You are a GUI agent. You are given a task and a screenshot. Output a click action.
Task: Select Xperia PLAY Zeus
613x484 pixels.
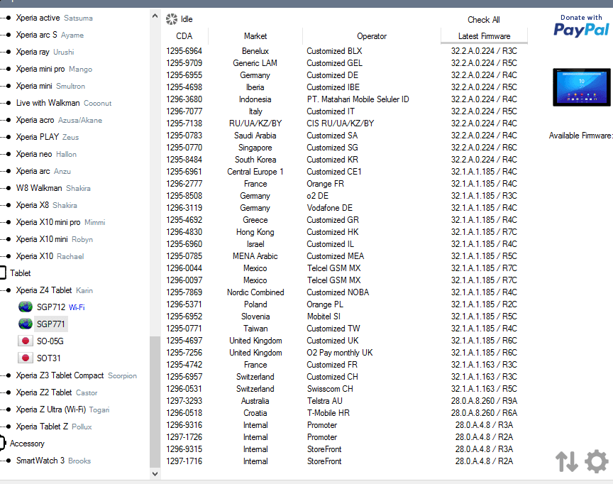pyautogui.click(x=48, y=137)
